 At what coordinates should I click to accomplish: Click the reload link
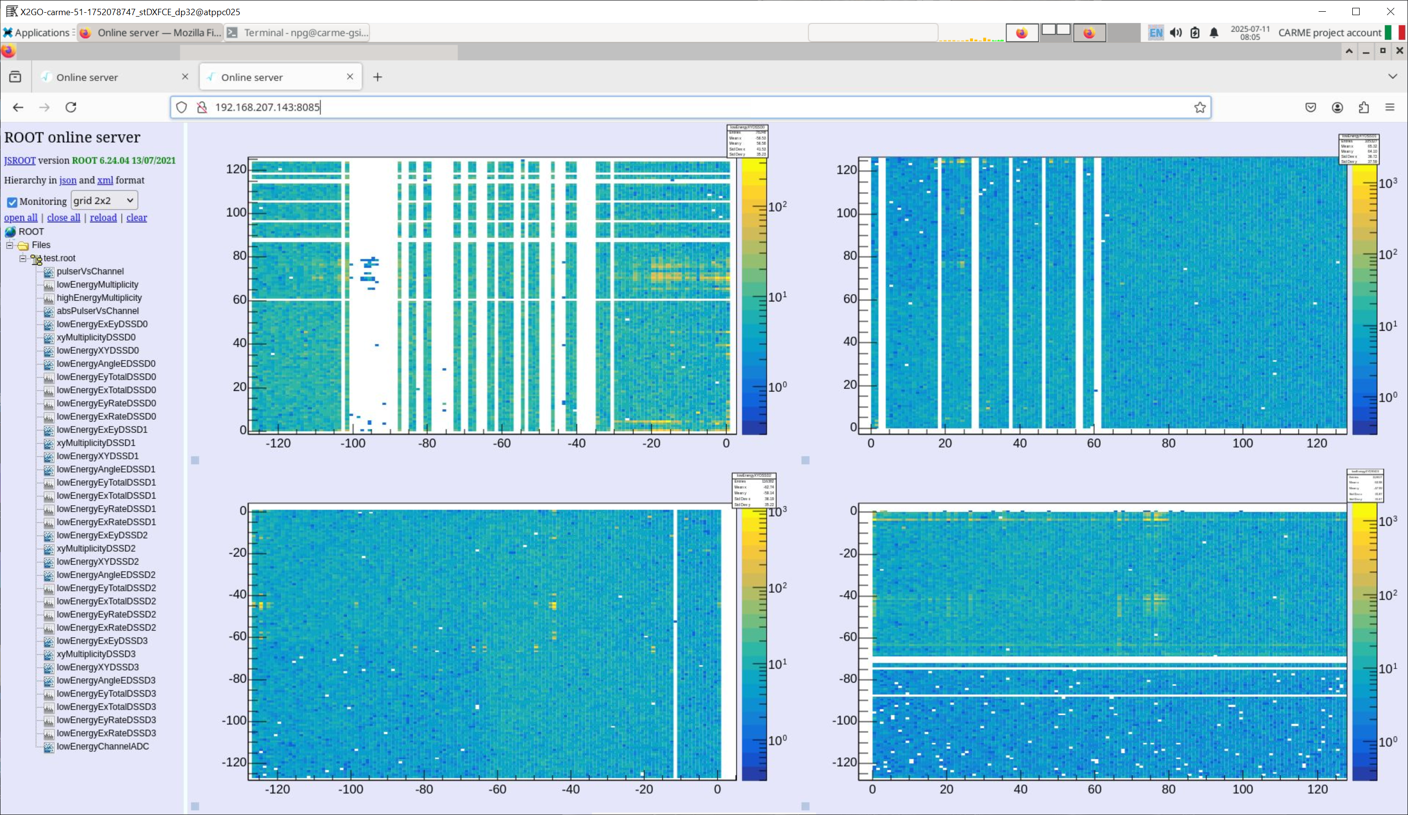[104, 217]
